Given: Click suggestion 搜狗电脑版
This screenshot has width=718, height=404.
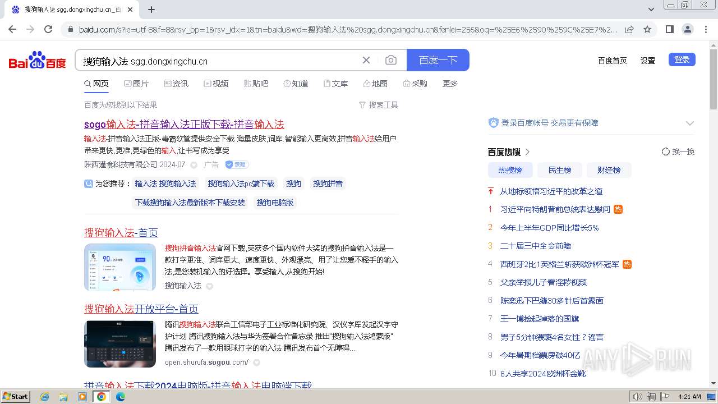Looking at the screenshot, I should pos(275,203).
